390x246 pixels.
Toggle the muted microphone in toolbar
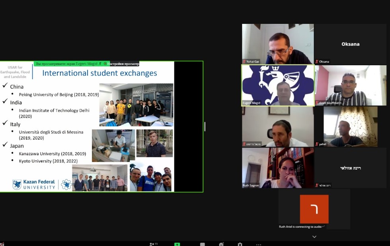2,244
